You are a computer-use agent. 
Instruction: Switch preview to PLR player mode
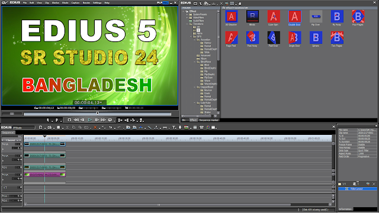point(159,2)
